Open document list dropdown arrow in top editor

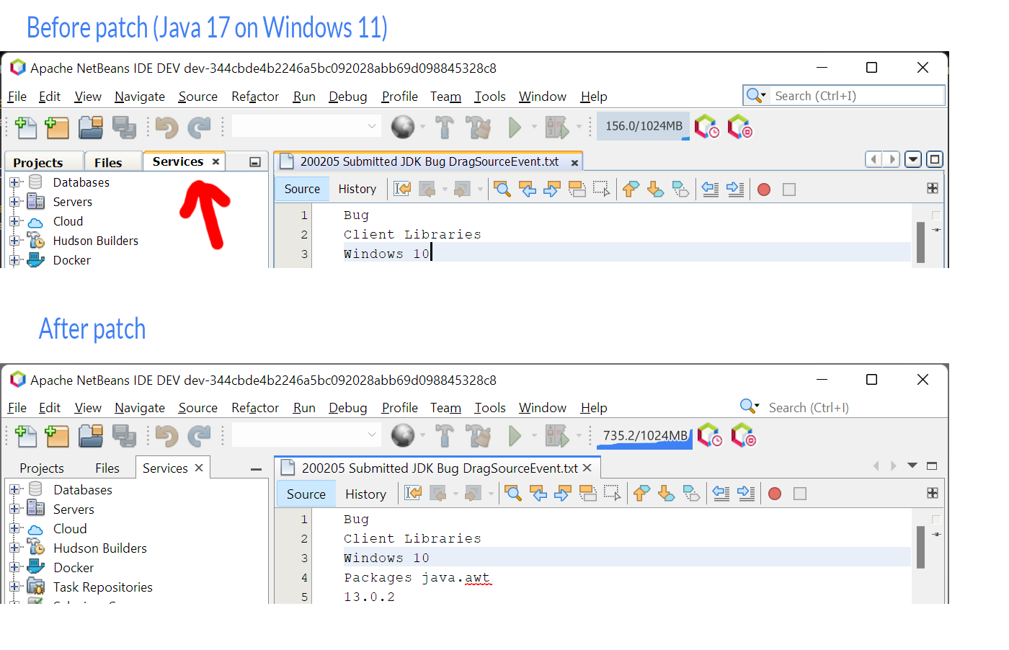[x=913, y=159]
